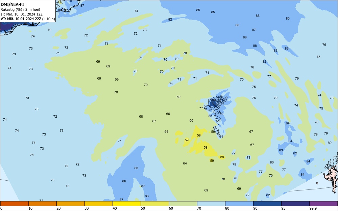Select the 'Rakastig (%) í 2 m hæð' label
338x211 pixels.
point(20,9)
